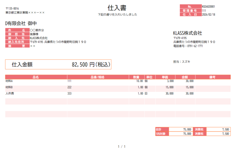The height and width of the screenshot is (156, 236).
Task: Click the 納入先住所 label cell
Action: 17,42
